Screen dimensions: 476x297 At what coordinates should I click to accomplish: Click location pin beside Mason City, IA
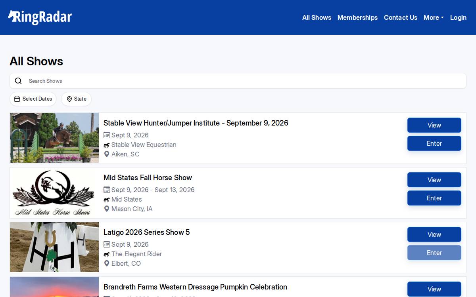point(107,209)
